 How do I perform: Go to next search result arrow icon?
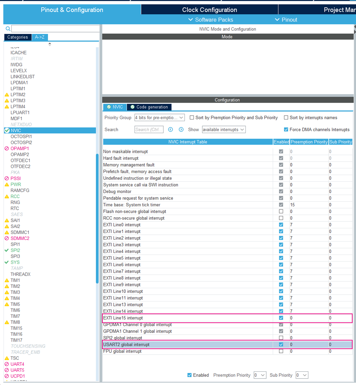pyautogui.click(x=181, y=129)
